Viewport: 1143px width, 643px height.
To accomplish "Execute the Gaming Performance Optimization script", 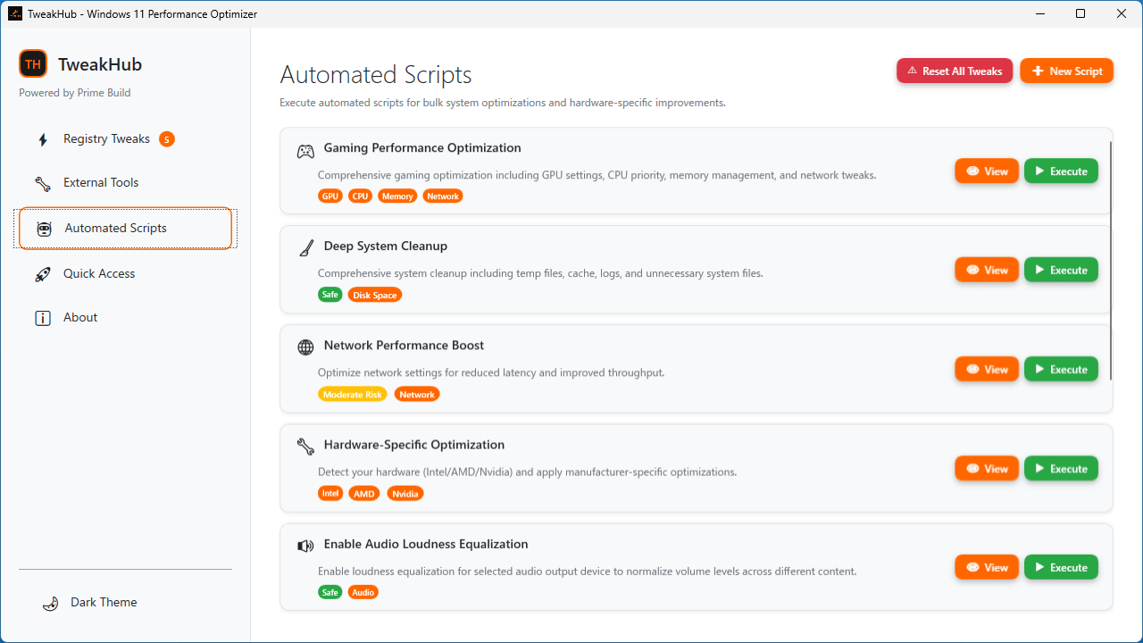I will click(x=1061, y=171).
